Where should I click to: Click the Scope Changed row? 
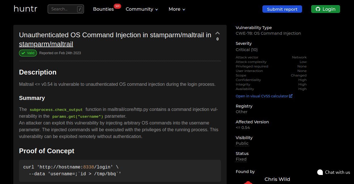coord(271,75)
